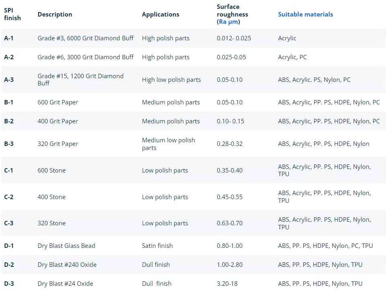Click the "Dry Blast #240 Oxide" description
This screenshot has width=389, height=291.
(x=67, y=265)
